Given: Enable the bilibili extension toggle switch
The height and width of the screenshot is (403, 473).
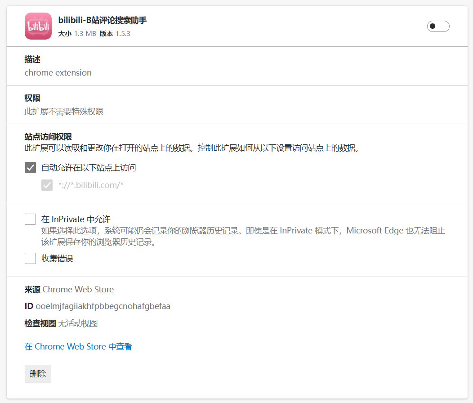Looking at the screenshot, I should pyautogui.click(x=438, y=26).
